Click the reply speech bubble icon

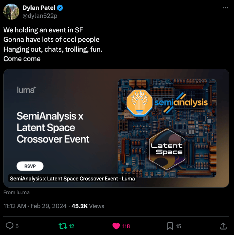(x=9, y=226)
